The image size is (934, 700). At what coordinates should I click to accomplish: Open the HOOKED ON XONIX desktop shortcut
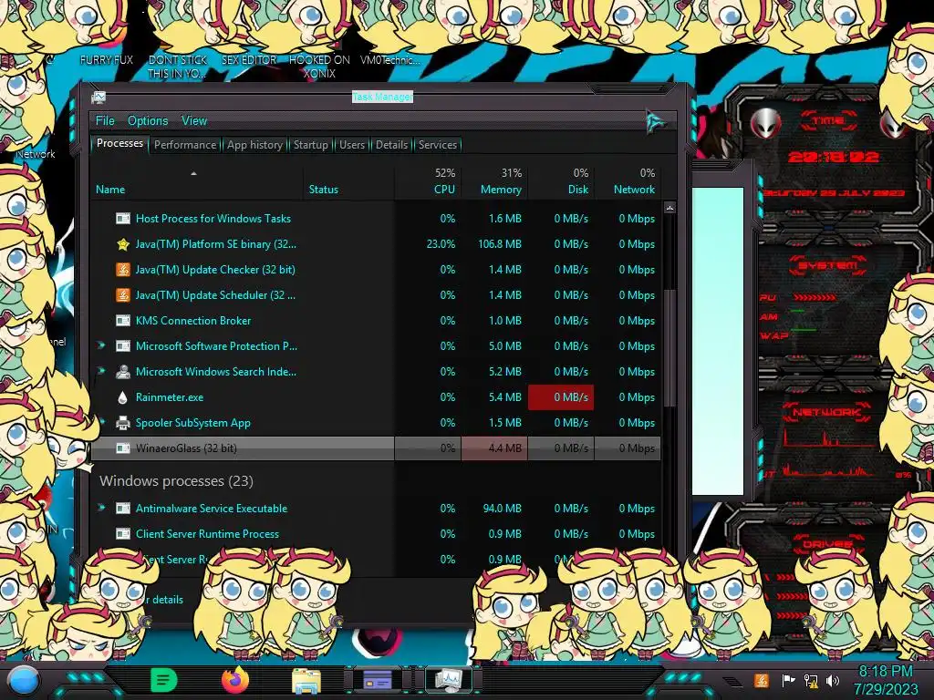pos(319,67)
